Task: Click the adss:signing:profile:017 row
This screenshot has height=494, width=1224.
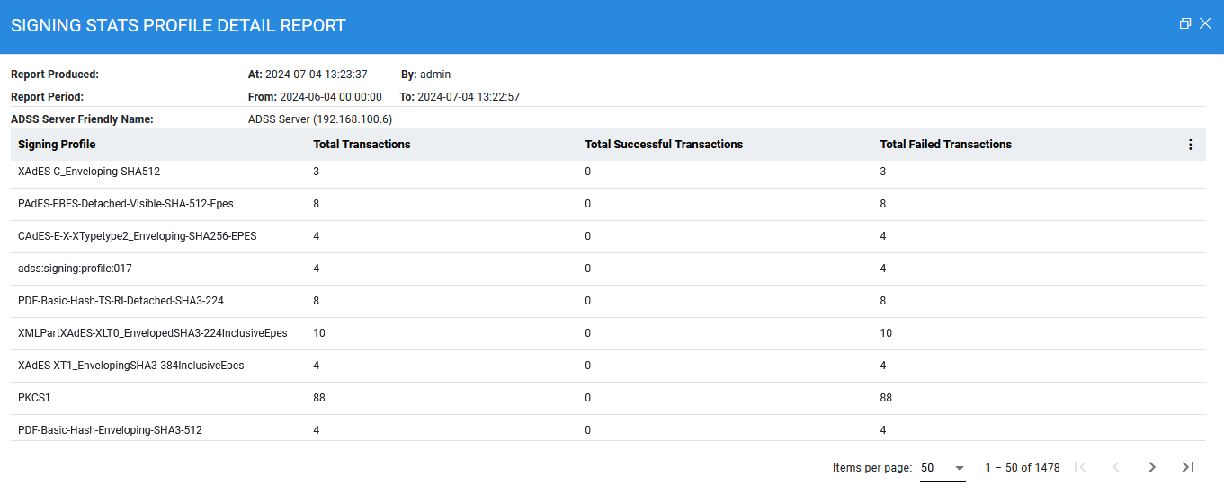Action: (75, 269)
